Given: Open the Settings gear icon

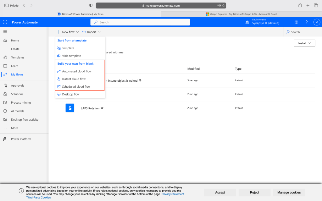Looking at the screenshot, I should click(296, 22).
